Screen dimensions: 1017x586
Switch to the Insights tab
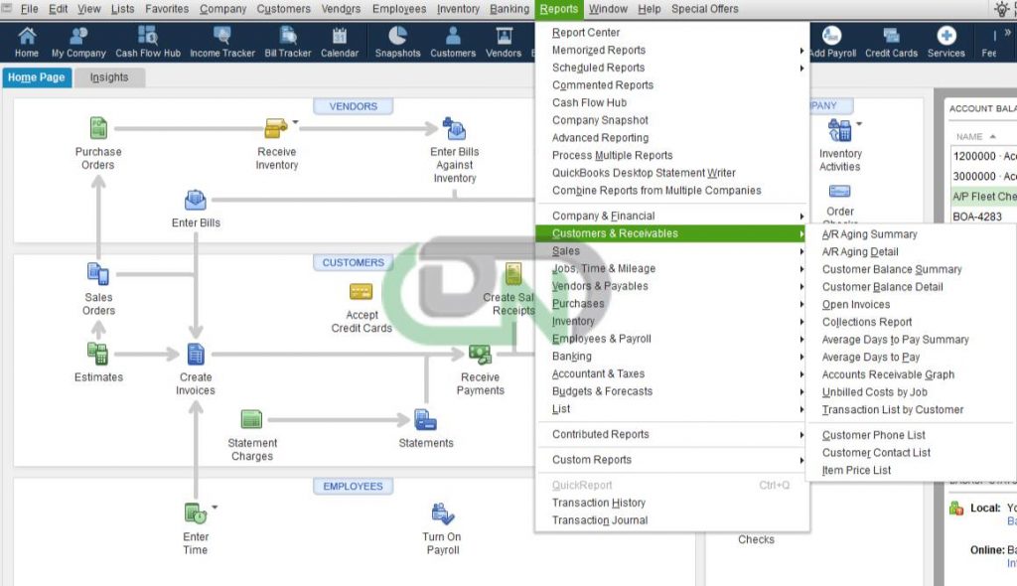[109, 77]
